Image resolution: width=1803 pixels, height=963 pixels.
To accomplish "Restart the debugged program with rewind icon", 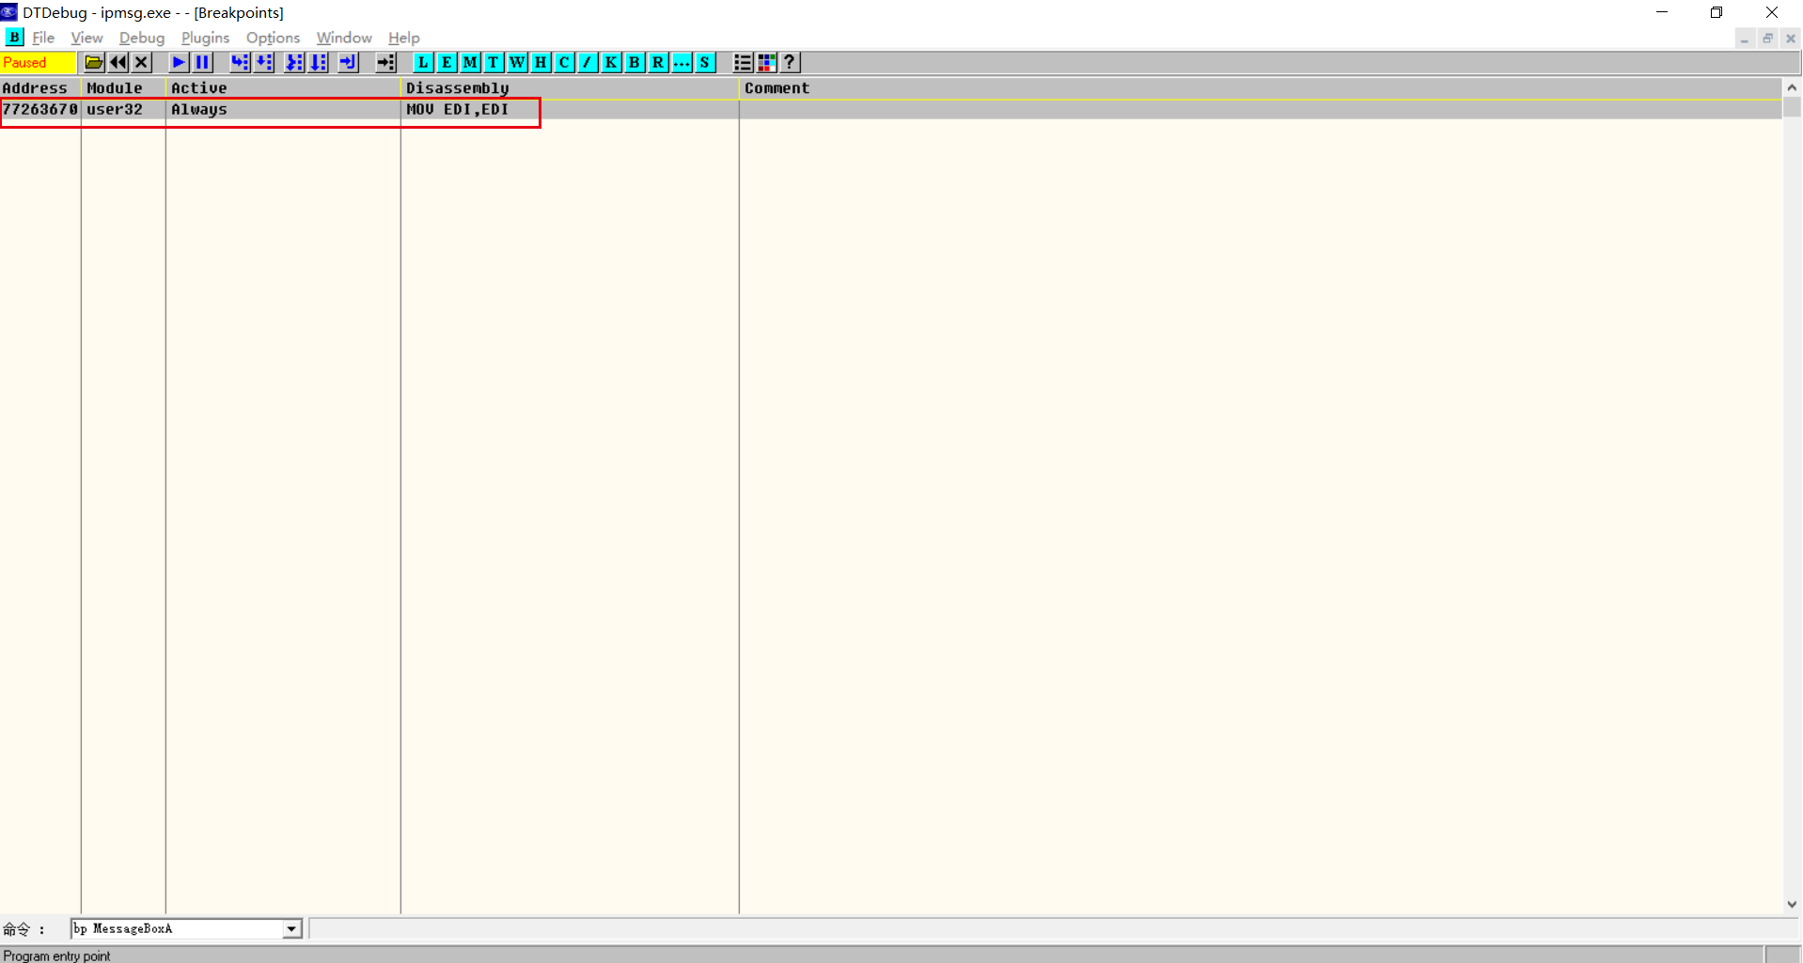I will coord(118,63).
